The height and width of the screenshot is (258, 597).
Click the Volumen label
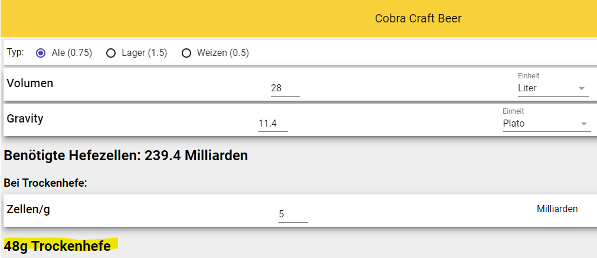30,83
